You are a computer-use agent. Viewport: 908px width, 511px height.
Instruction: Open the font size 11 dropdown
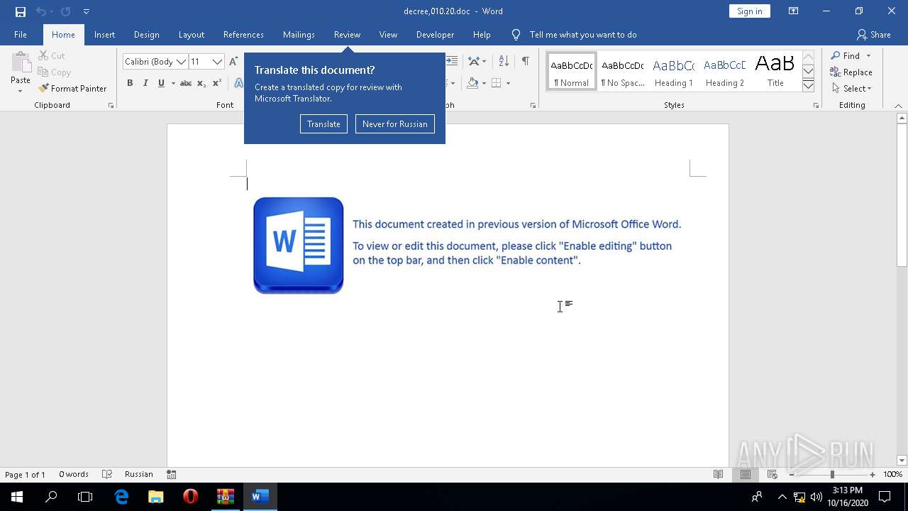point(217,62)
